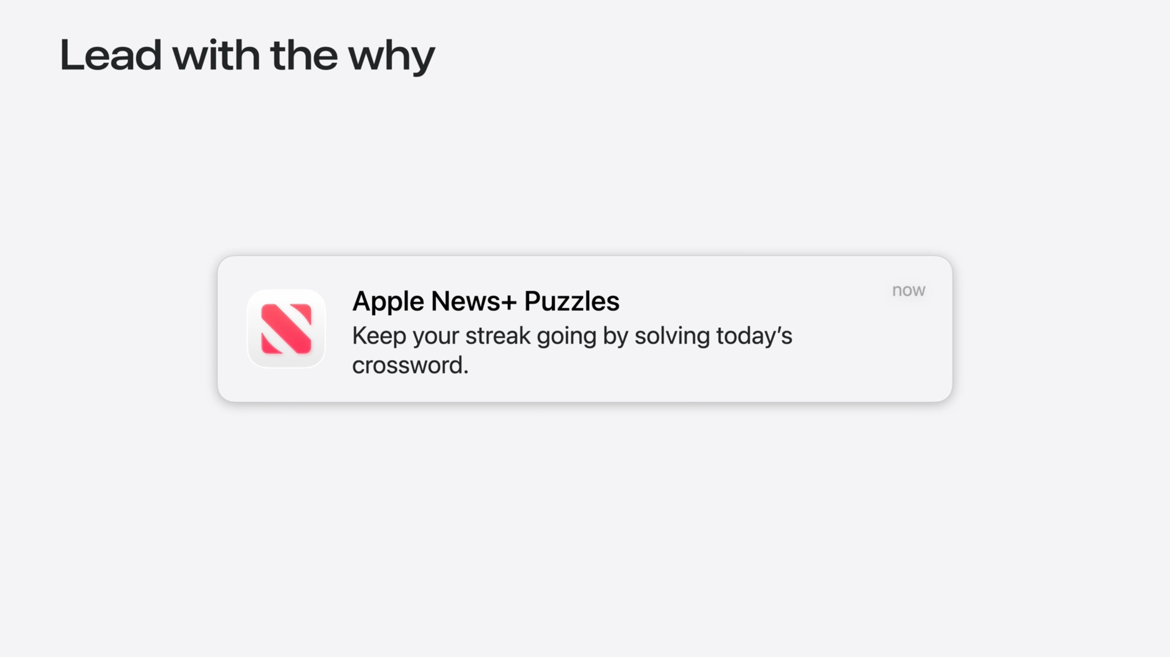1170x657 pixels.
Task: Click the word 'solving' in the notification
Action: [x=672, y=336]
